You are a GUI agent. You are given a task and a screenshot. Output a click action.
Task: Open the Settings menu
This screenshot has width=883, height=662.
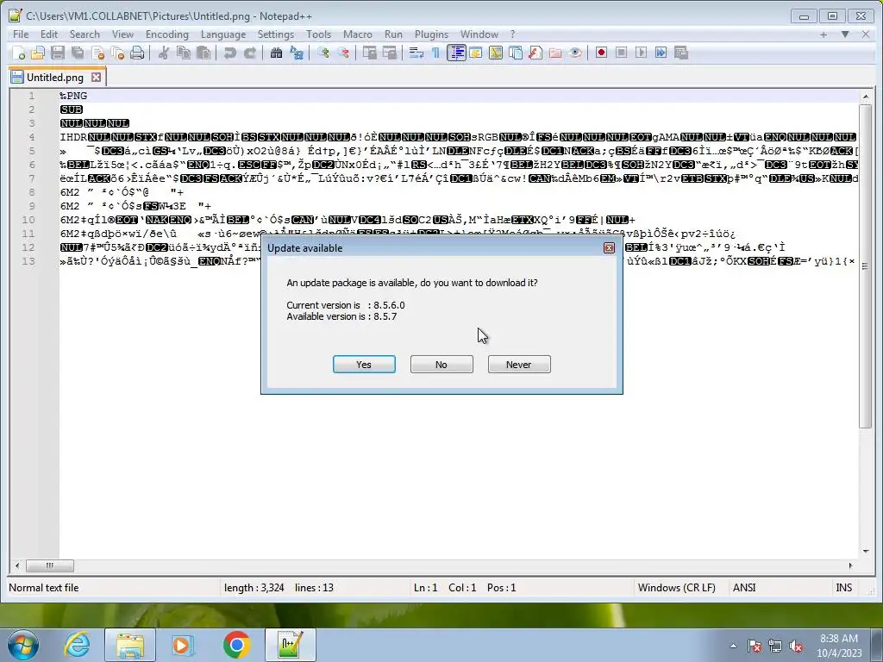275,34
